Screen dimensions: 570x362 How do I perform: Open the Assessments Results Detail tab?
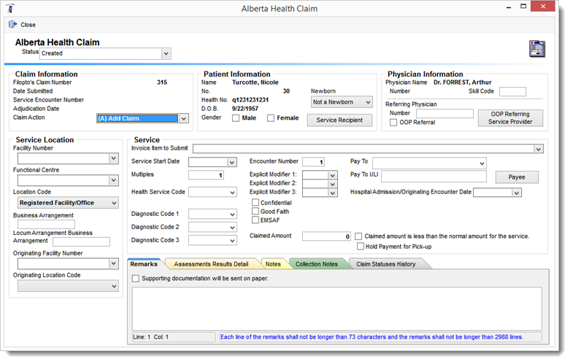[211, 264]
